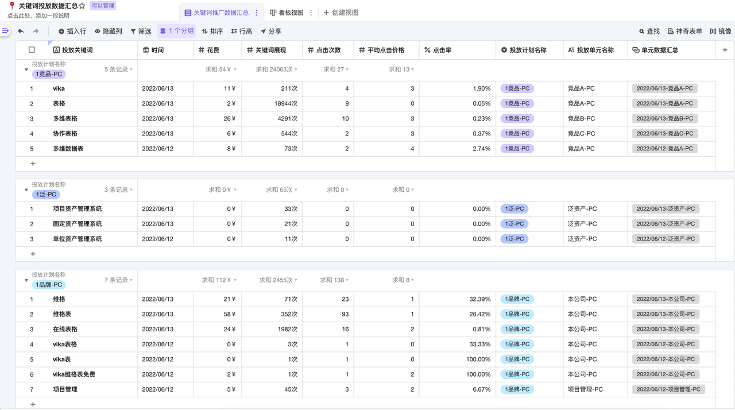Screen dimensions: 735x410
Task: Collapse the 1竞品-PC group
Action: coord(26,69)
